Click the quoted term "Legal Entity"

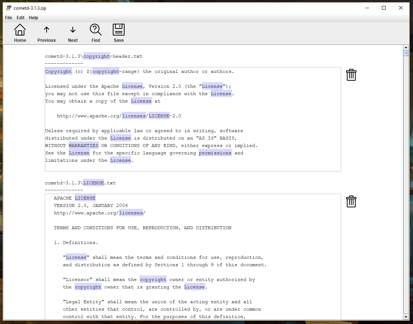[84, 301]
